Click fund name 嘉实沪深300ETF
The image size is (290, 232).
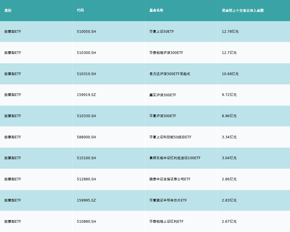click(163, 95)
